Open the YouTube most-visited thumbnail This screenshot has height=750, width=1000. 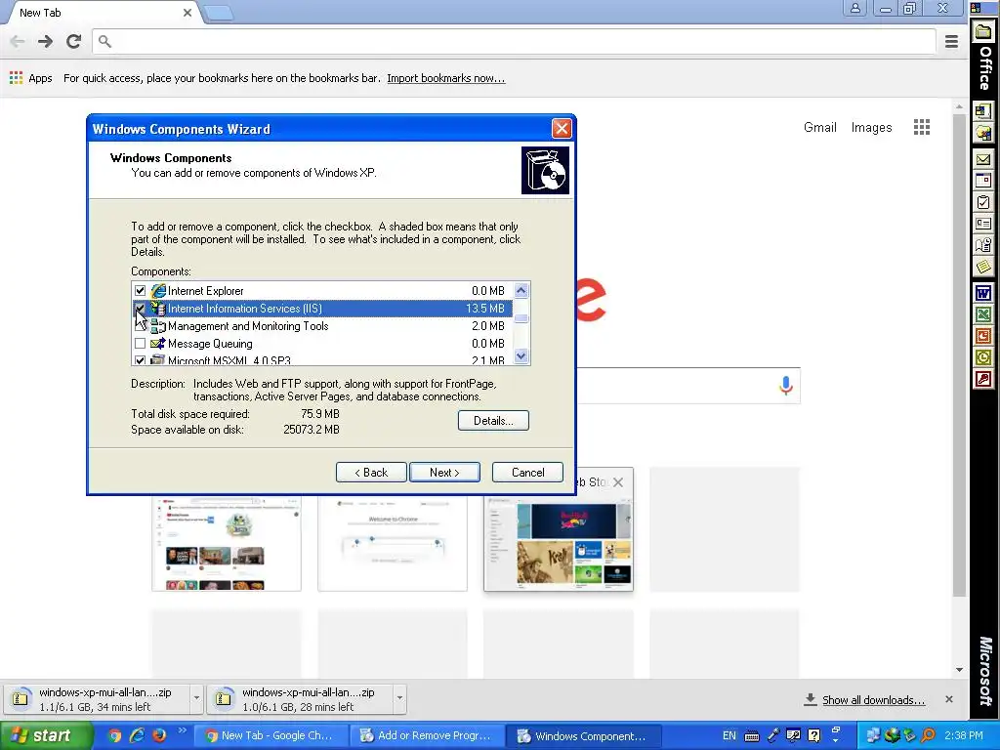[227, 543]
